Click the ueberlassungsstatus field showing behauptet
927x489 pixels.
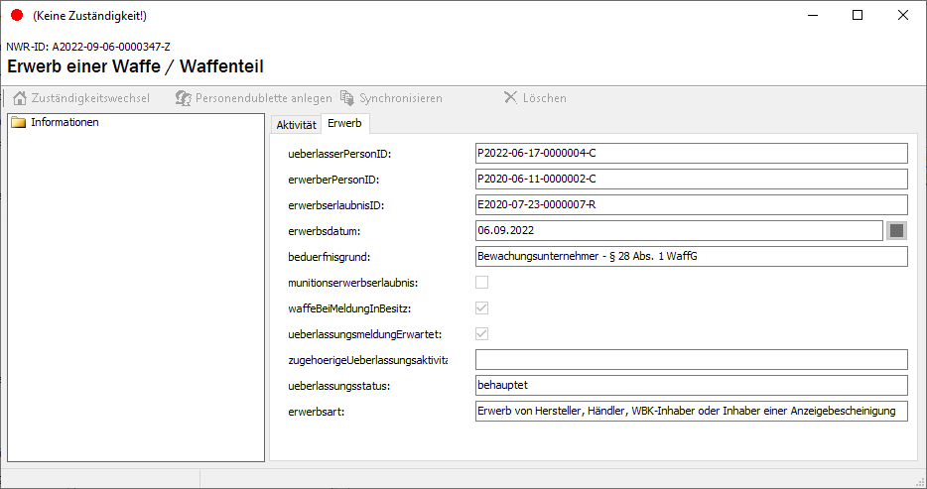point(691,386)
